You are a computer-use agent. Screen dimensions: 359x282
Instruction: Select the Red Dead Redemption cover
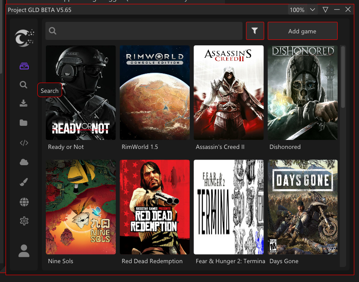point(155,207)
